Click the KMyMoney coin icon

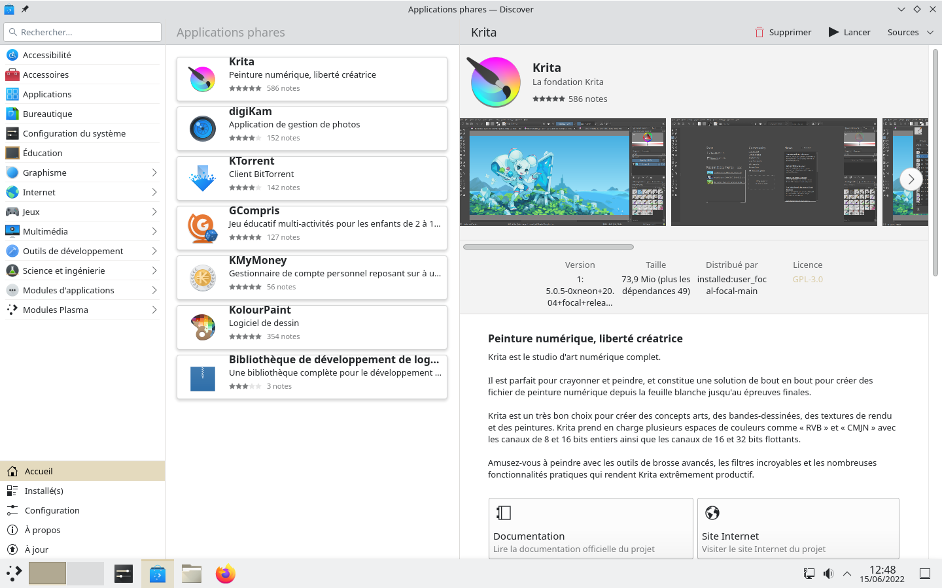[202, 278]
